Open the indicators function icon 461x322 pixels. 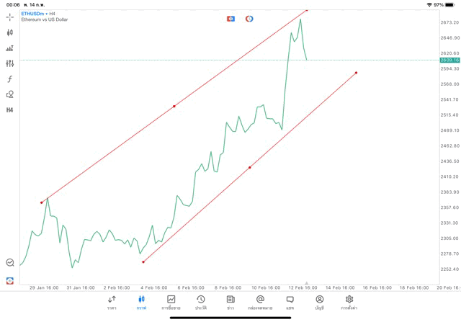click(9, 79)
